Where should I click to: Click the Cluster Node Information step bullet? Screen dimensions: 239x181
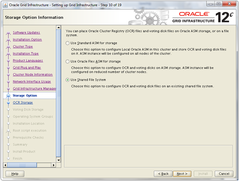tap(8, 75)
